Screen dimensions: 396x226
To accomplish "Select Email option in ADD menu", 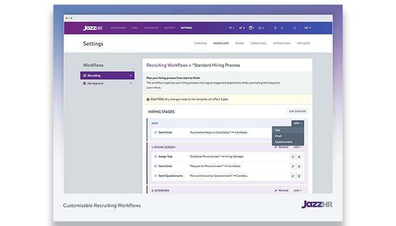I will 278,136.
